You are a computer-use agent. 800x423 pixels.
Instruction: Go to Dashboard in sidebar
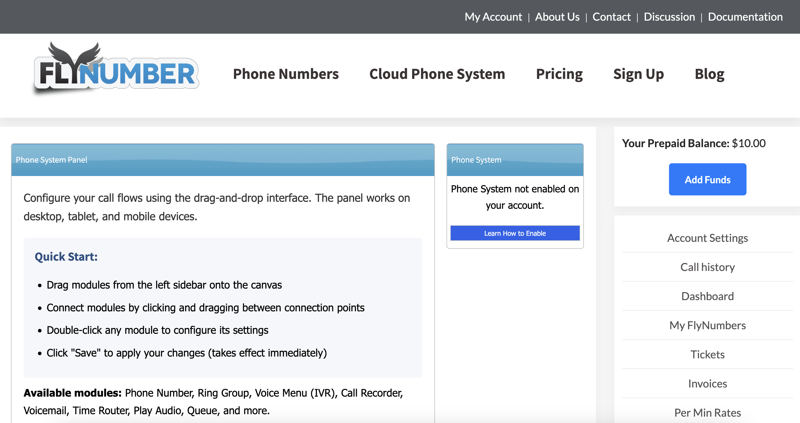pyautogui.click(x=707, y=296)
